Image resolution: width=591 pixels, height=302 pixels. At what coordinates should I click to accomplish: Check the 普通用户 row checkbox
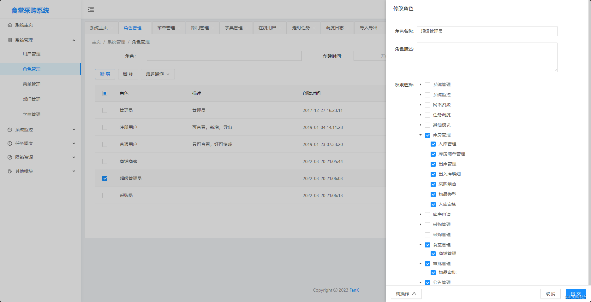[x=105, y=144]
